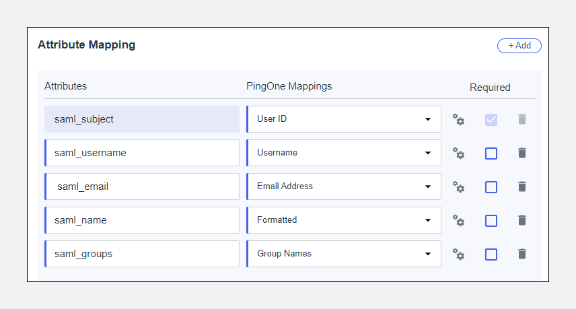Open gear settings for Group Names mapping
Screen dimensions: 576x309
coord(458,254)
